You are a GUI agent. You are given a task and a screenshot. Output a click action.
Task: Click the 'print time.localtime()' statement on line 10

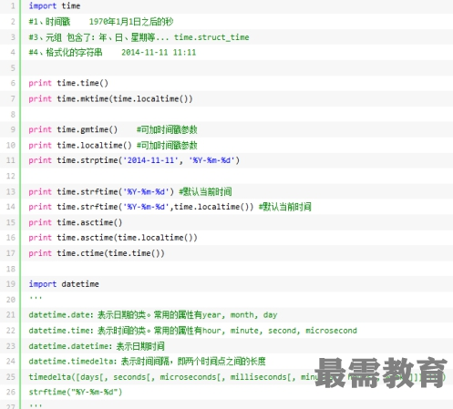[80, 146]
